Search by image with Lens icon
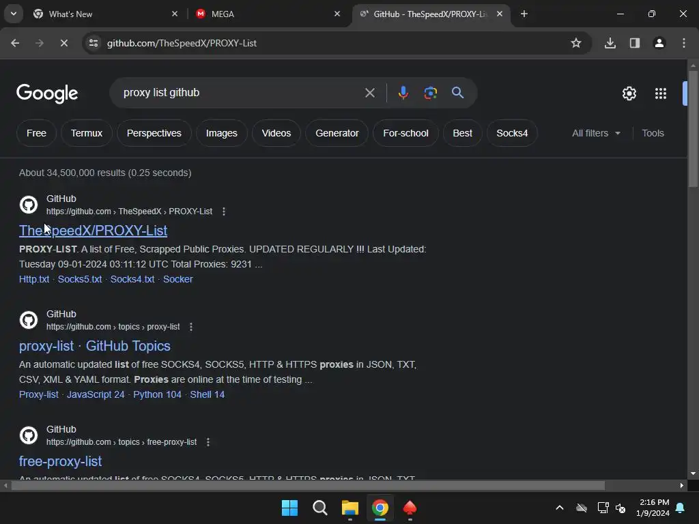The height and width of the screenshot is (524, 699). coord(430,93)
